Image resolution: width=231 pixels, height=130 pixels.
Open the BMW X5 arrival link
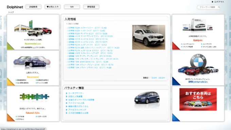[x=87, y=62]
